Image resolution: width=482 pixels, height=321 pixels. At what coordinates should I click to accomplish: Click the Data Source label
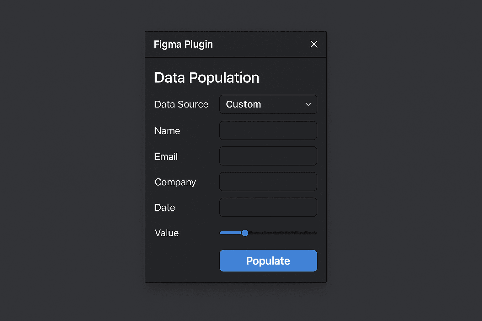tap(181, 104)
